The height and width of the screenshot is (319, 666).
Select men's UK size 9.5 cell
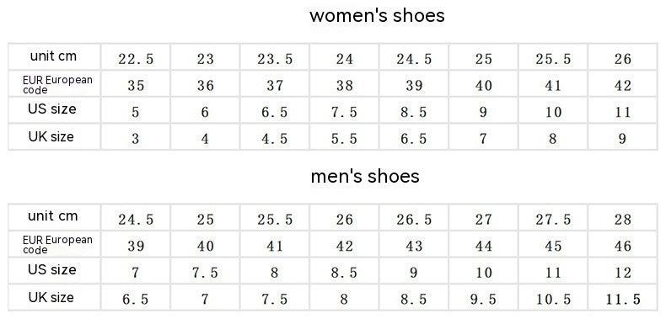click(484, 300)
